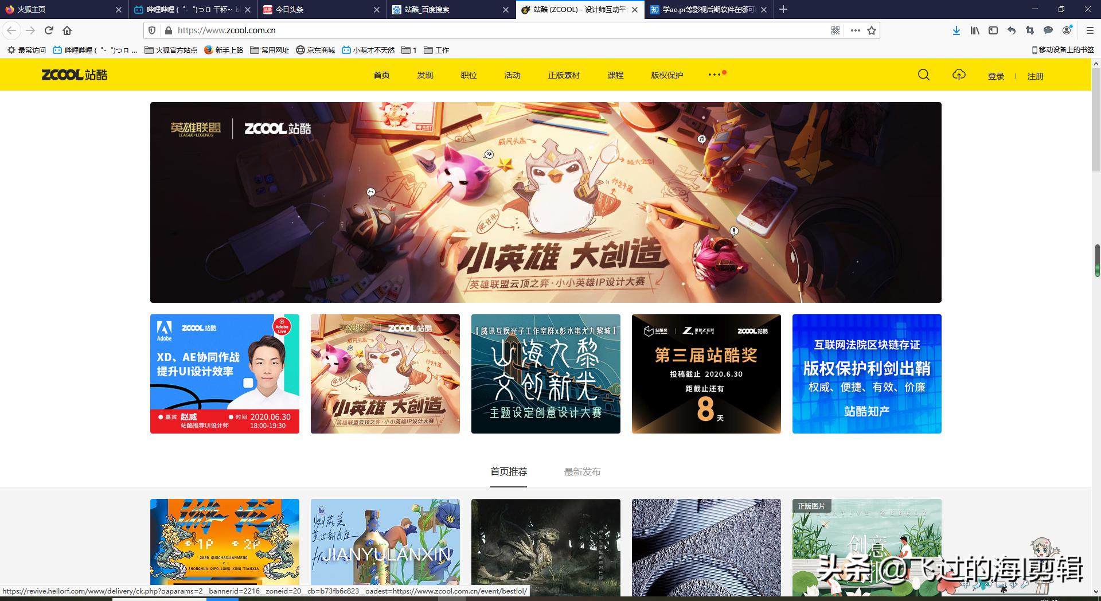Open the Firefox Account avatar icon
This screenshot has width=1101, height=601.
pyautogui.click(x=1067, y=30)
